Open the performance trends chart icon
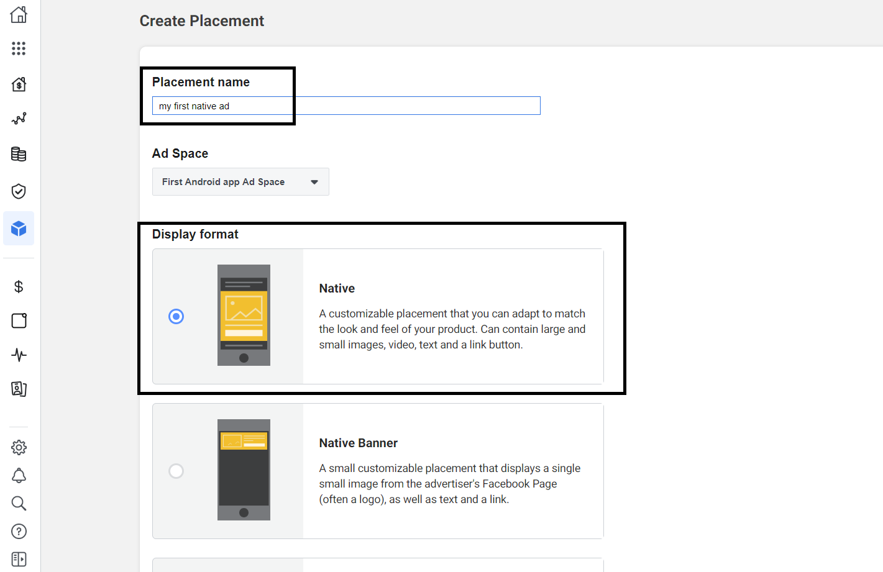Viewport: 883px width, 572px height. [x=19, y=118]
